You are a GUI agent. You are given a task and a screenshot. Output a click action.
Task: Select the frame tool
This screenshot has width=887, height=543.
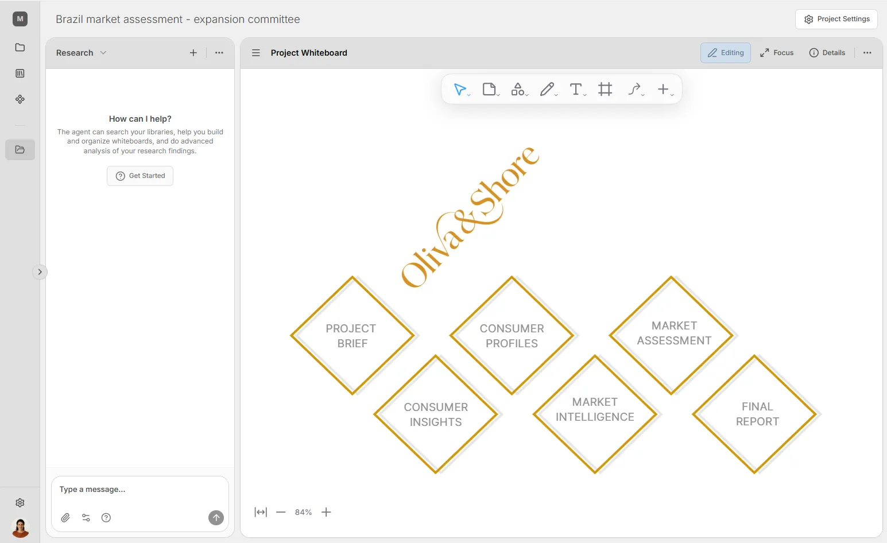[605, 89]
